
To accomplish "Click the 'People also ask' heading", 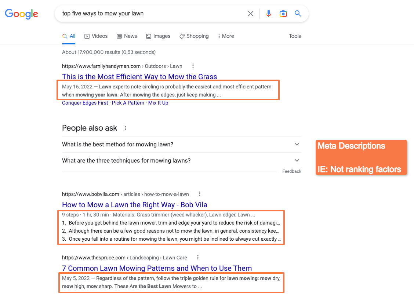I will pyautogui.click(x=90, y=128).
